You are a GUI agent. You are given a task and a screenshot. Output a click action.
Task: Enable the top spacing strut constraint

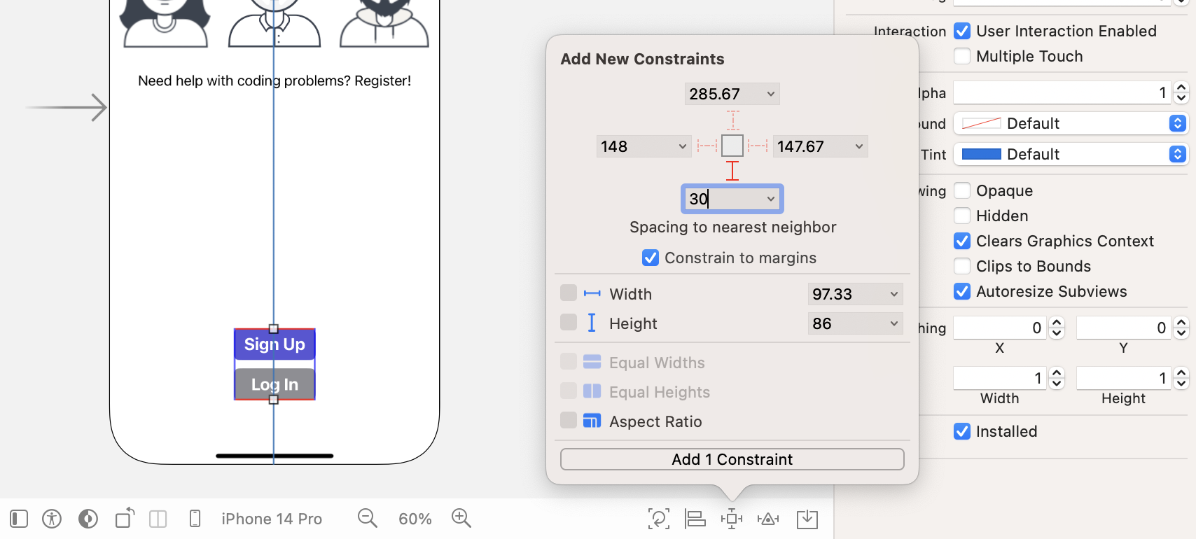point(732,120)
